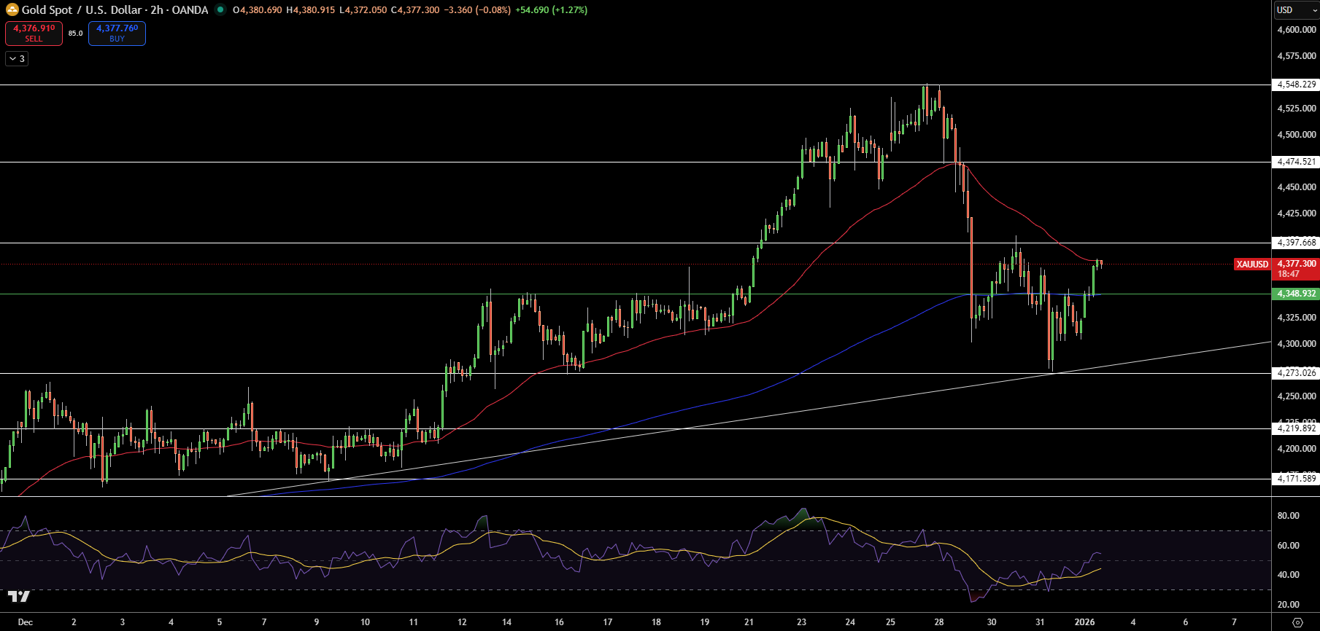Expand the collapsed indicators legend showing 3

click(x=17, y=59)
